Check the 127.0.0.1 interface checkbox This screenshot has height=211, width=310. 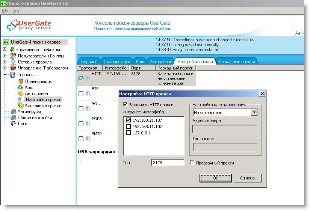128,133
